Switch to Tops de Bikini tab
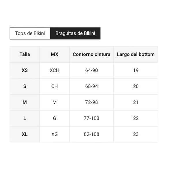This screenshot has height=173, width=173. [x=30, y=33]
